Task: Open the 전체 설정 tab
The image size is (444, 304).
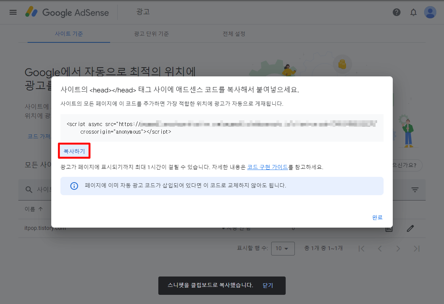Action: 234,34
